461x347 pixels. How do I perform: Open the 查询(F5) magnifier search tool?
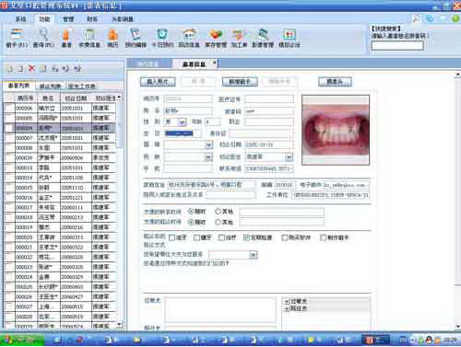(43, 39)
